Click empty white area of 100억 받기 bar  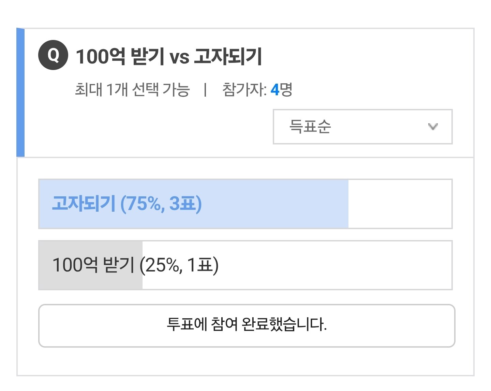(334, 265)
